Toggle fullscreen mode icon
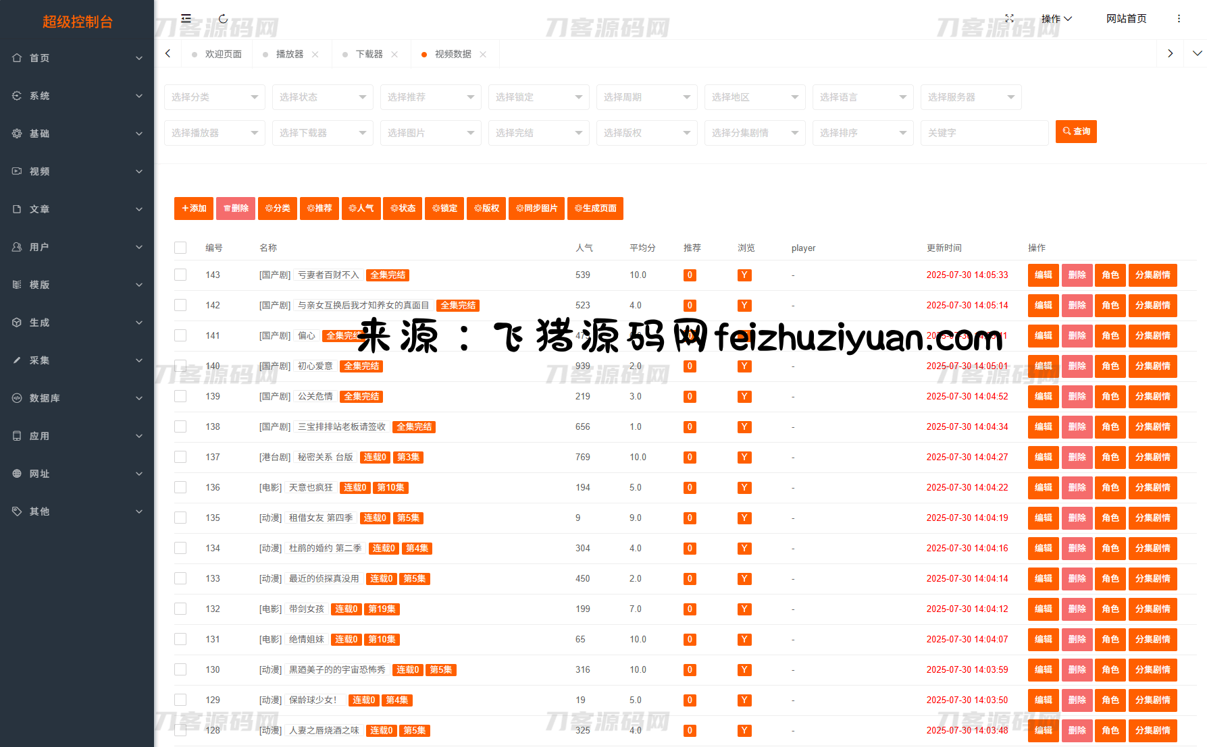 (1009, 19)
